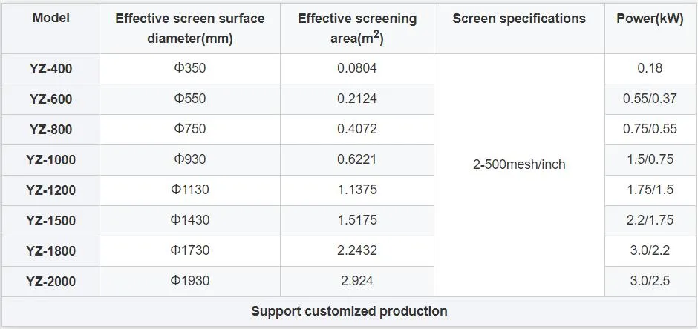Click the 2-500mesh/inch specification cell
Viewport: 698px width, 329px height.
pos(518,164)
